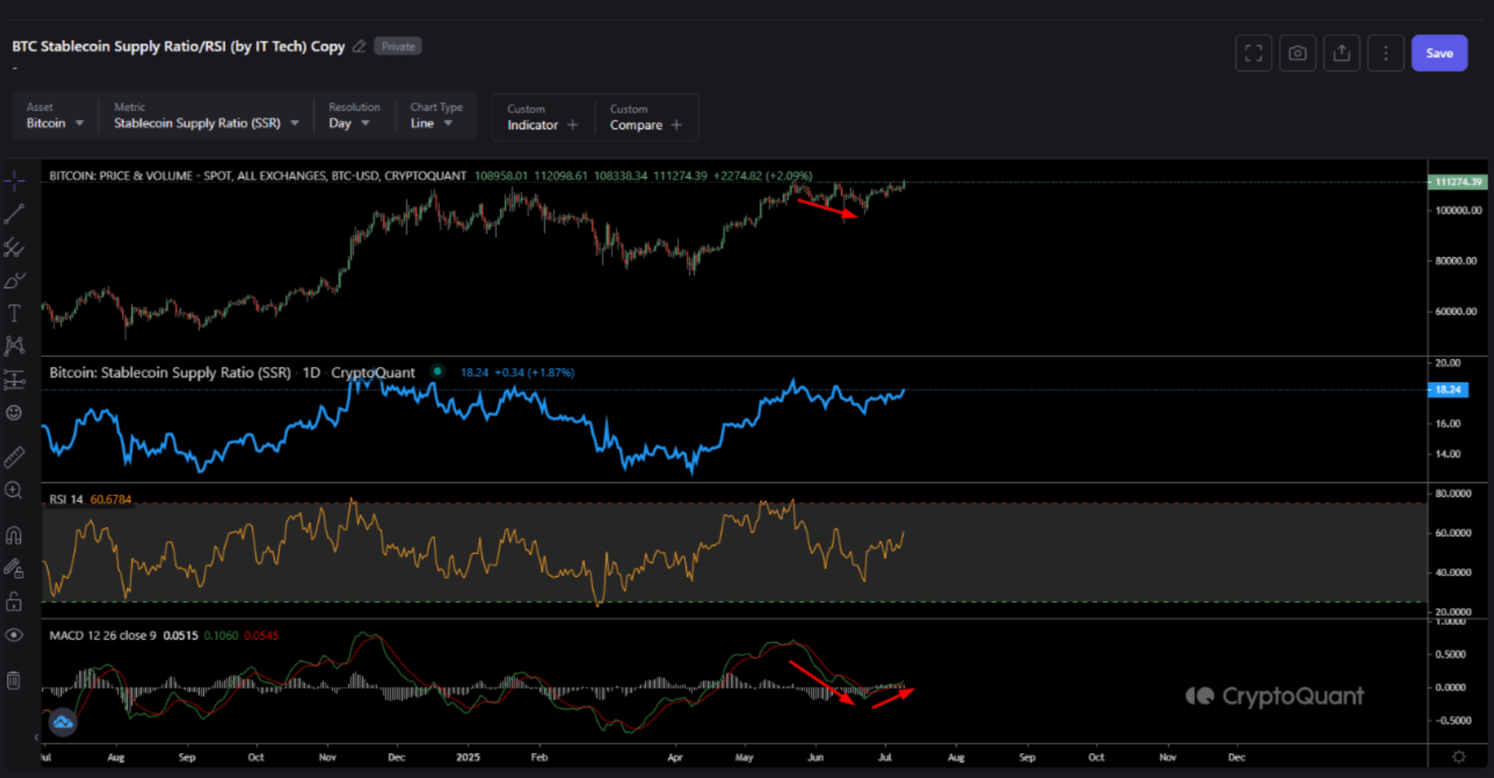Toggle lock all drawings
Screen dimensions: 1494x778
click(14, 601)
